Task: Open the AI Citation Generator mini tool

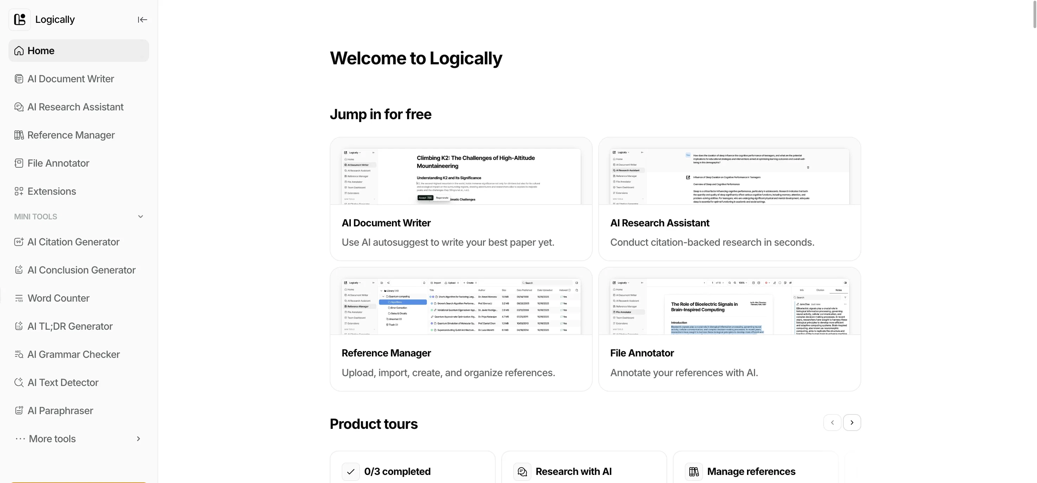Action: pyautogui.click(x=79, y=242)
